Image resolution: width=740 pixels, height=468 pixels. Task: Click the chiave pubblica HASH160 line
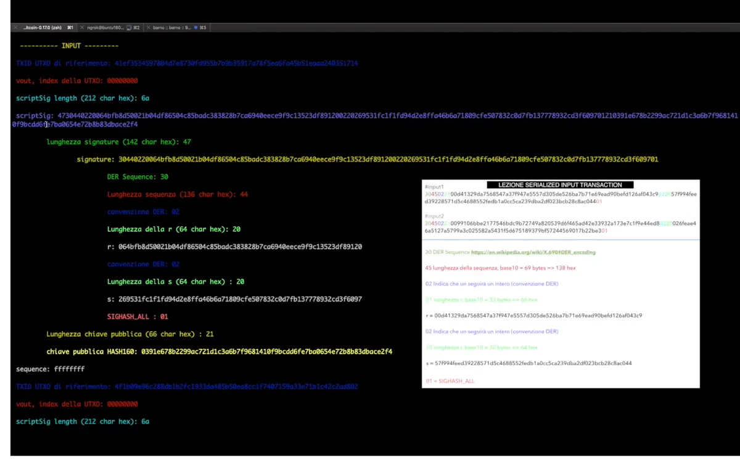pyautogui.click(x=219, y=351)
